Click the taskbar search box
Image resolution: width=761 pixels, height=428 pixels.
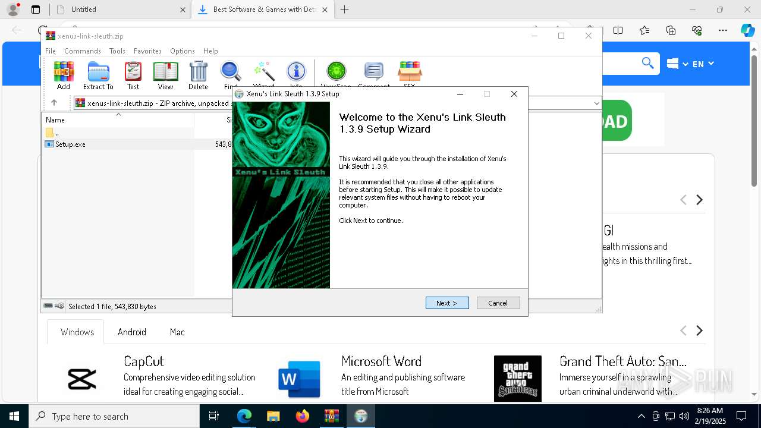pos(114,416)
